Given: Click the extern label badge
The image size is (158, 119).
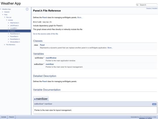Looking at the screenshot, I should pyautogui.click(x=154, y=104).
